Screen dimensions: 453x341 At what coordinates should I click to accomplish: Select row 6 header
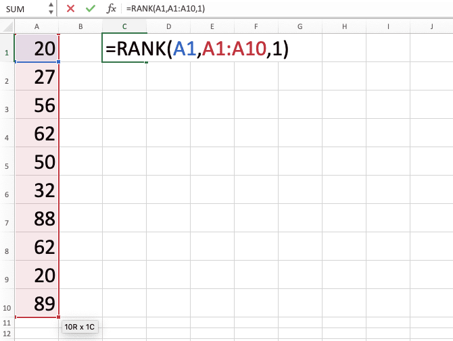pyautogui.click(x=7, y=190)
